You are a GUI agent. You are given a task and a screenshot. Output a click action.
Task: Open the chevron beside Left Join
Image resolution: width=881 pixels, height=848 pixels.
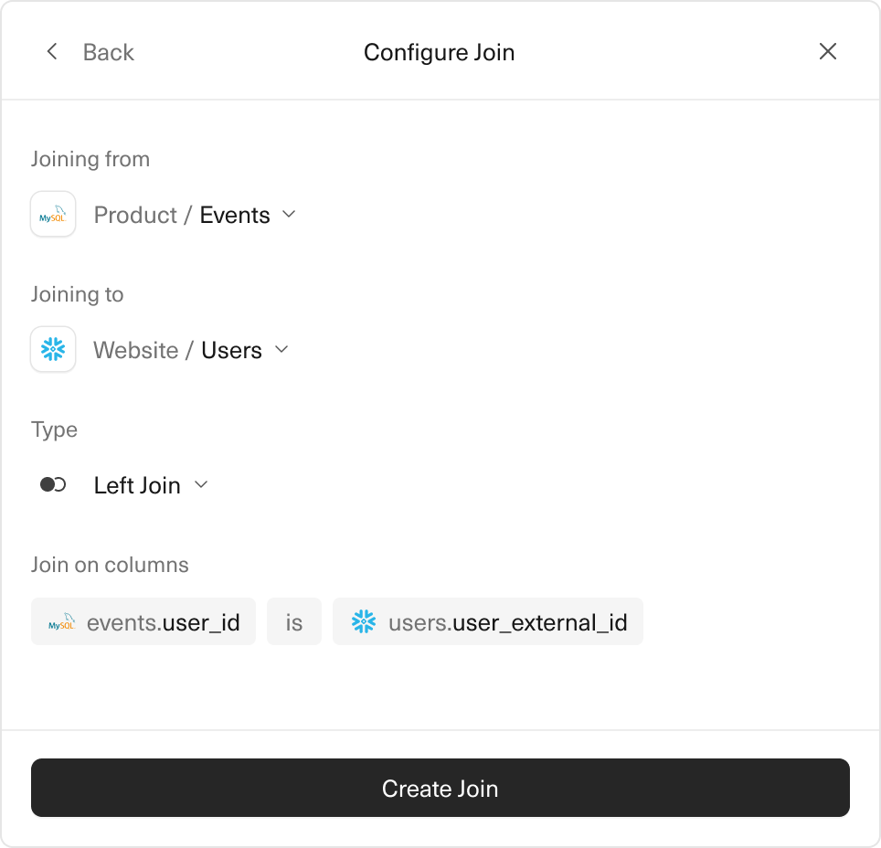[201, 485]
